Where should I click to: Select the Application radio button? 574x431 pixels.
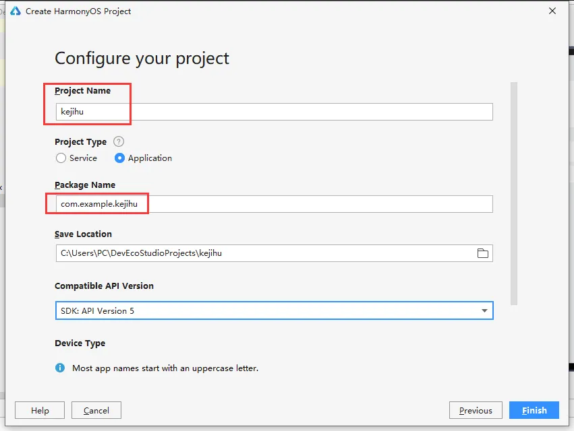119,158
